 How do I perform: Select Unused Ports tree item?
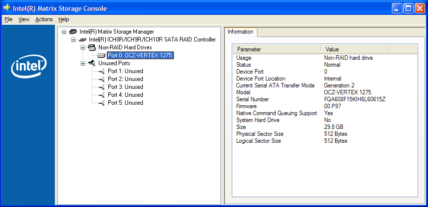click(x=114, y=63)
